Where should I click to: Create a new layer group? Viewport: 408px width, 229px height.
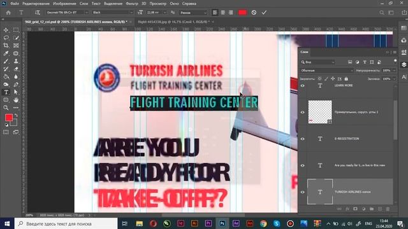click(x=372, y=209)
